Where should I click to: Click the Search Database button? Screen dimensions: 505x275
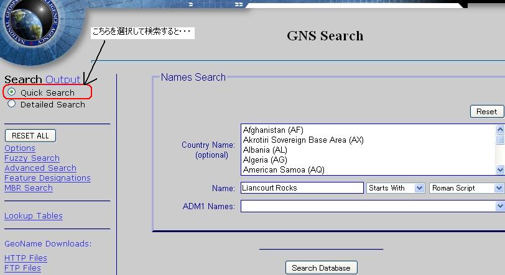coord(321,268)
